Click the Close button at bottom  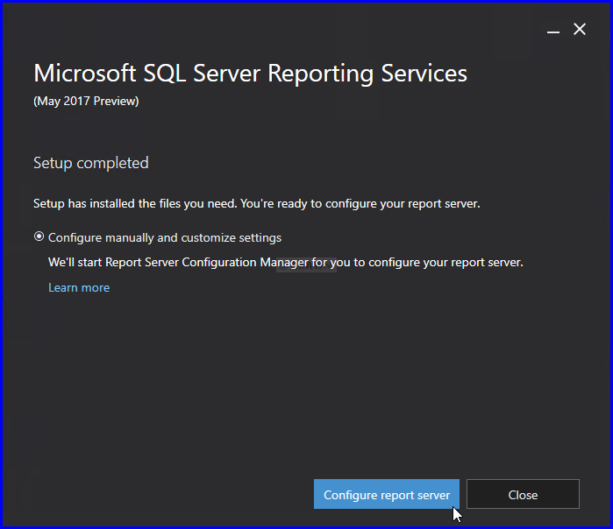click(523, 494)
